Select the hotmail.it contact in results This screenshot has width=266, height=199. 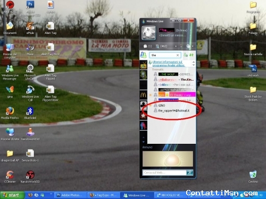(173, 111)
